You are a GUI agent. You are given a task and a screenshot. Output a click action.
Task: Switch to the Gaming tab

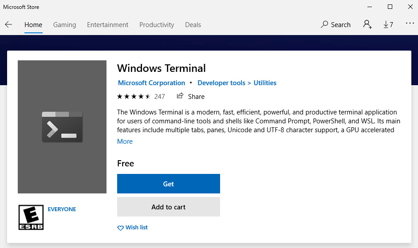click(x=64, y=25)
